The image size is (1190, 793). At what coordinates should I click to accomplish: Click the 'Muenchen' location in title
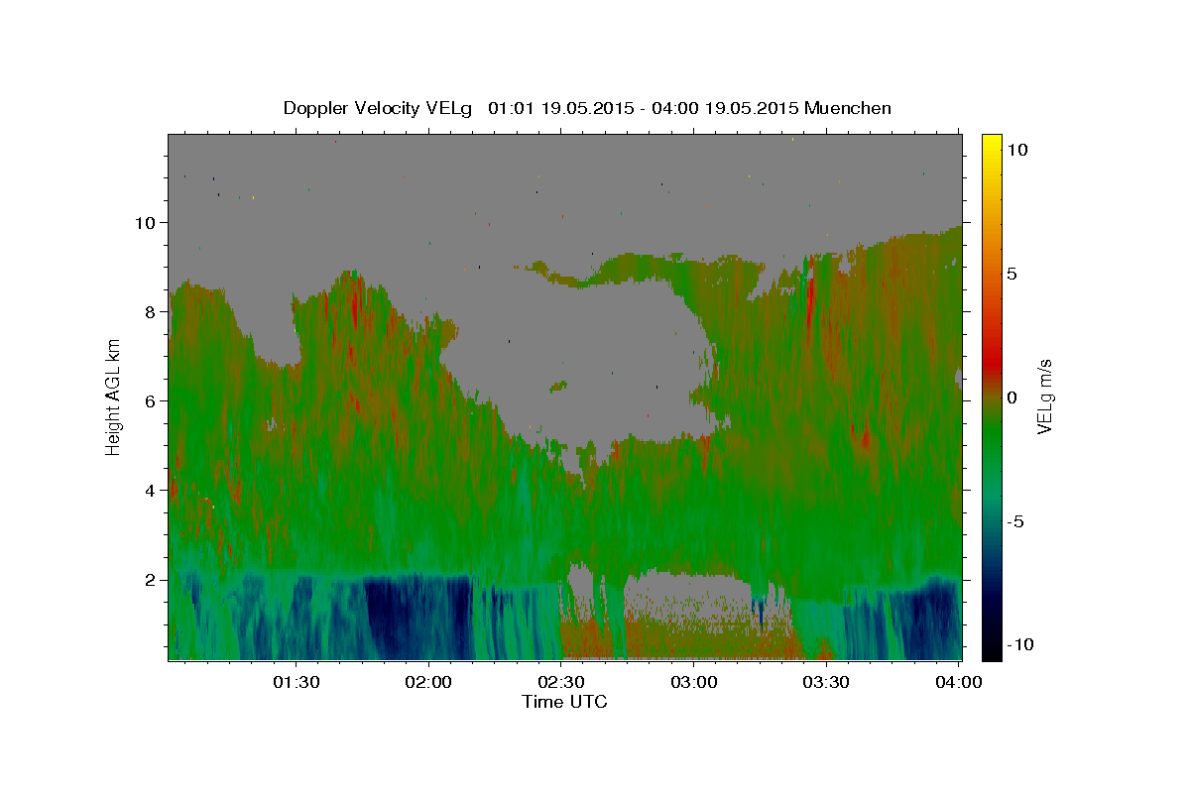(x=848, y=108)
